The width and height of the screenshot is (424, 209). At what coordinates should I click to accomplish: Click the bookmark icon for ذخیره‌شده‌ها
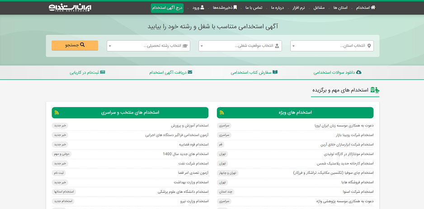(x=235, y=8)
